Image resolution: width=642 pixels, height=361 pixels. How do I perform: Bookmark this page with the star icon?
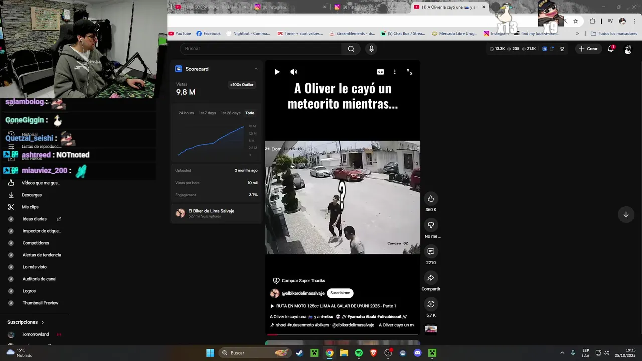point(576,21)
